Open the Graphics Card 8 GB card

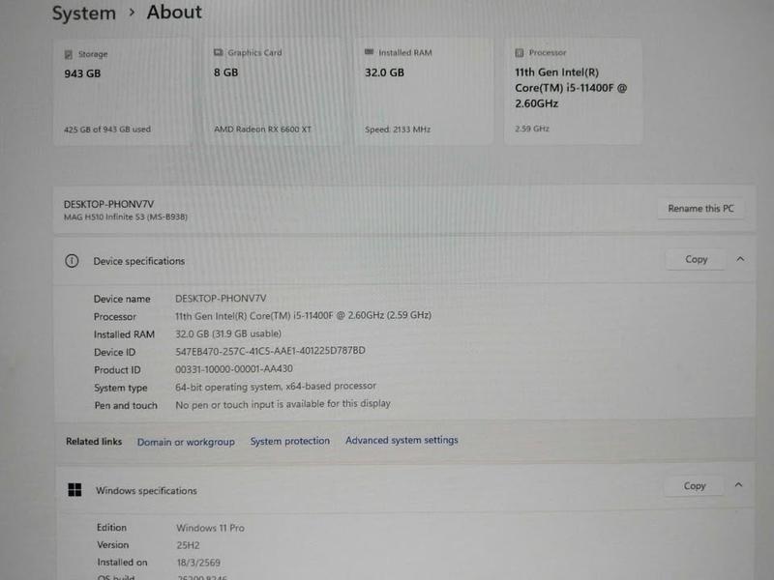click(x=273, y=92)
